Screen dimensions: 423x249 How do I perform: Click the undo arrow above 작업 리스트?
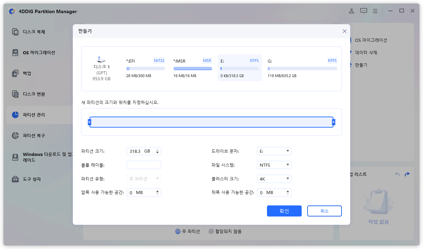[397, 174]
